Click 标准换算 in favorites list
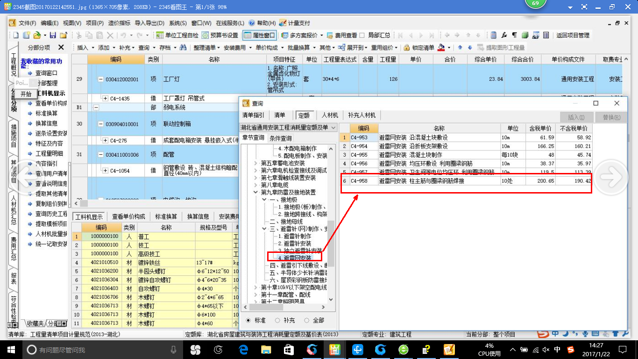 coord(46,113)
